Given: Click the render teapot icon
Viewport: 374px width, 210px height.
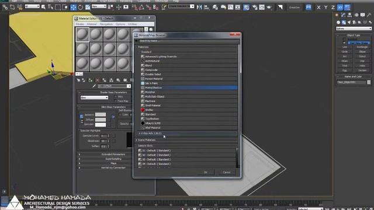Looking at the screenshot, I should tap(269, 7).
